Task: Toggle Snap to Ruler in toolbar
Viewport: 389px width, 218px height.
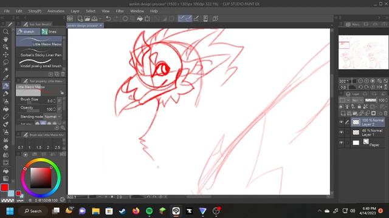Action: (182, 19)
